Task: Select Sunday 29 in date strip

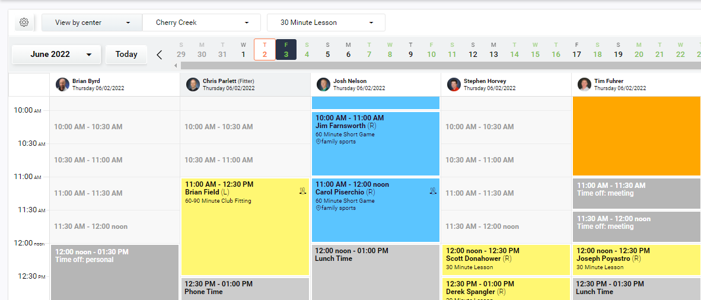Action: (181, 50)
